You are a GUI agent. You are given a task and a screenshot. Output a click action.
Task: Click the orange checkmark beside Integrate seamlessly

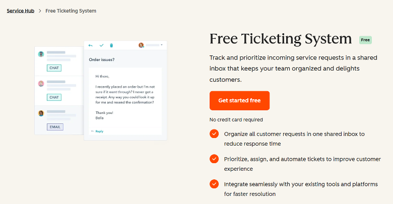[214, 184]
